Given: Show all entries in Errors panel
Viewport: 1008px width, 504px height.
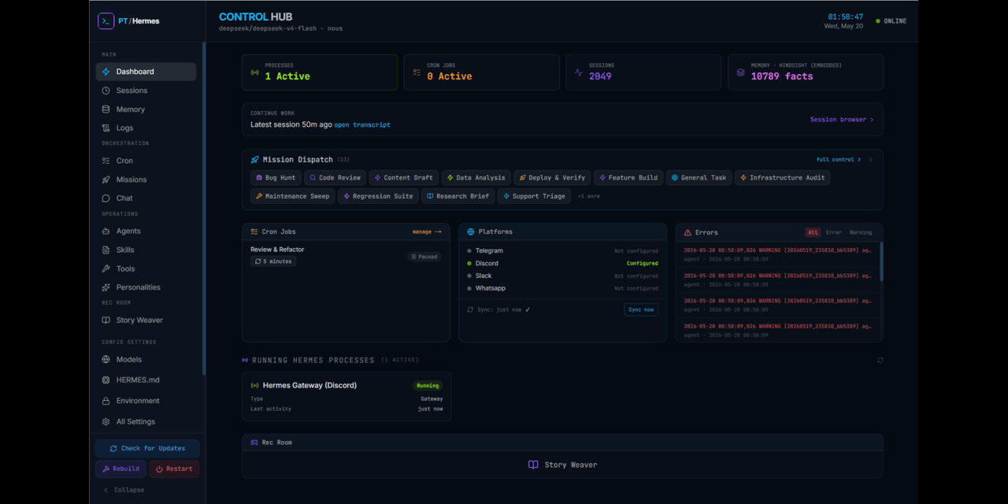Looking at the screenshot, I should (x=813, y=232).
